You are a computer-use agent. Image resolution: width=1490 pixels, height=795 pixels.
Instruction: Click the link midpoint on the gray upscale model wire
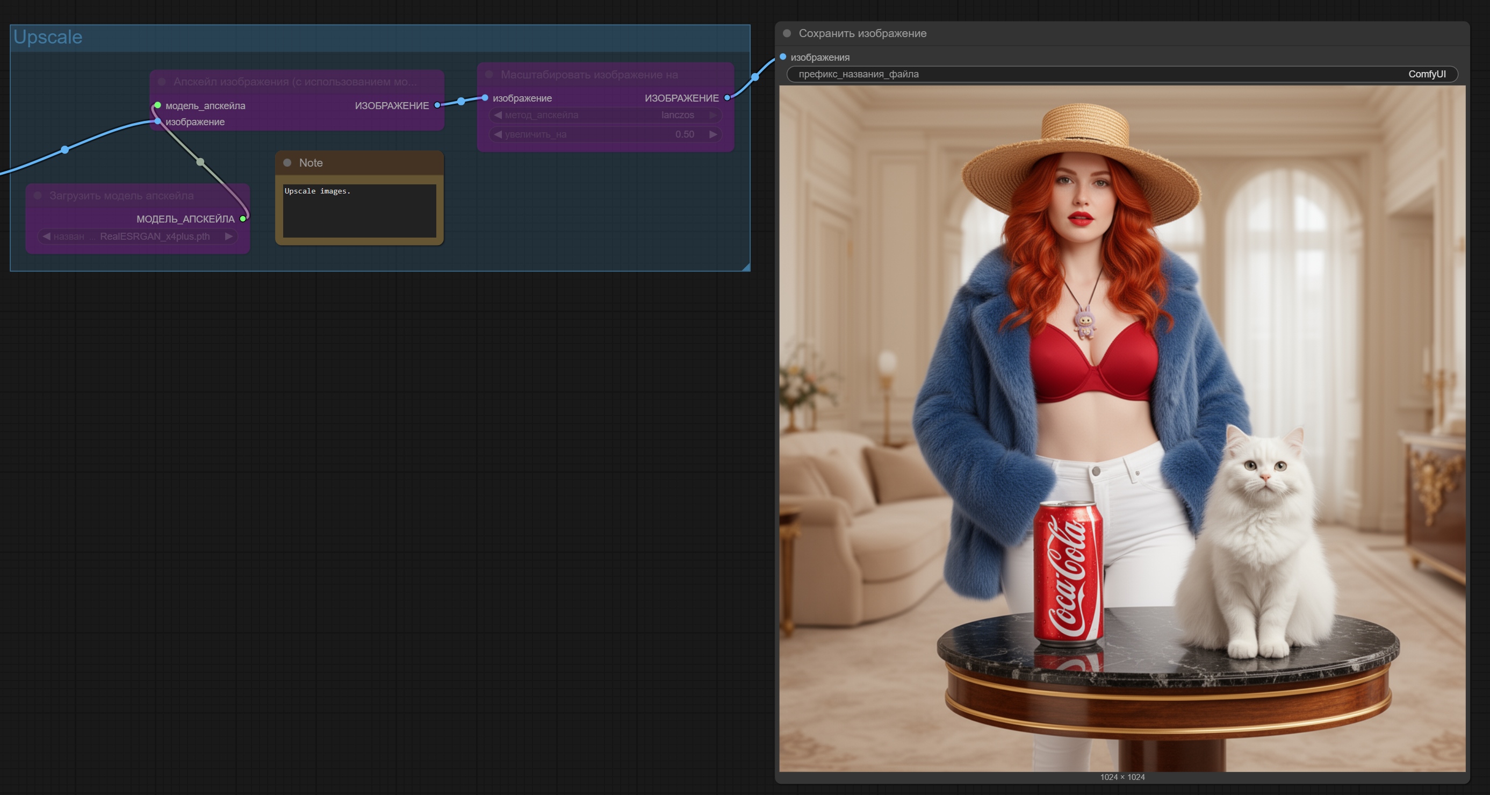200,162
